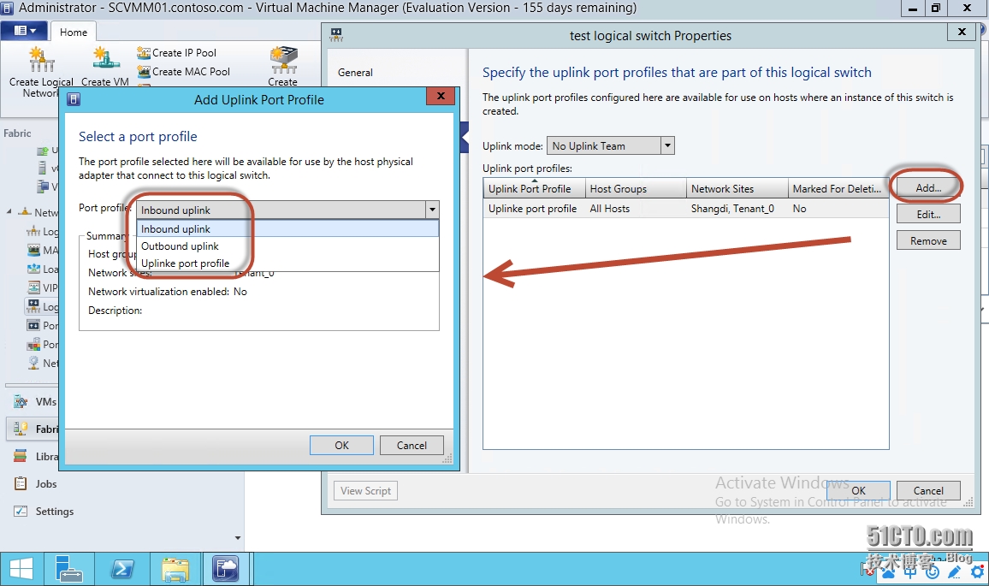Select the Networking node icon
This screenshot has width=989, height=586.
click(x=25, y=212)
